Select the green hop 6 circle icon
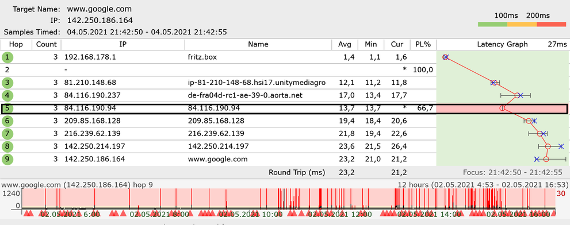The image size is (574, 225). point(7,121)
